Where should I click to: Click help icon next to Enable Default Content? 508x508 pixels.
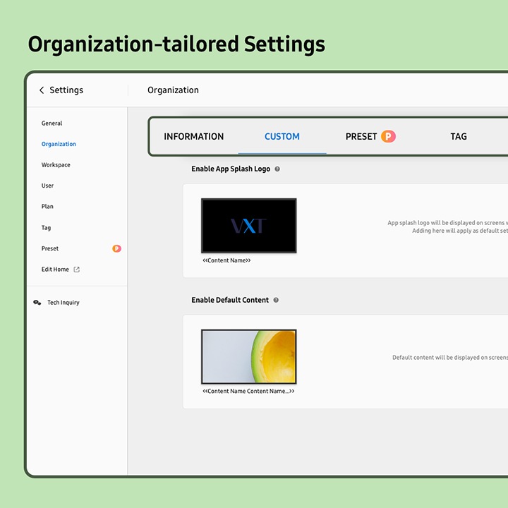276,300
